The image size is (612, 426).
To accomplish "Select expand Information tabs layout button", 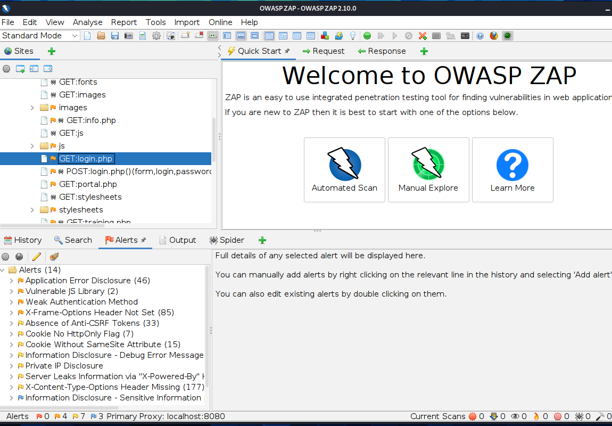I will coord(241,36).
